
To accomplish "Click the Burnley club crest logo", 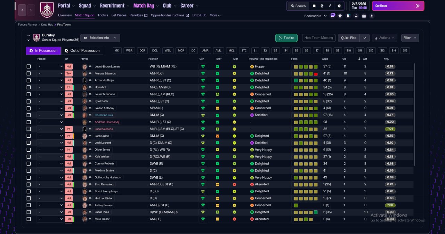I will (47, 10).
